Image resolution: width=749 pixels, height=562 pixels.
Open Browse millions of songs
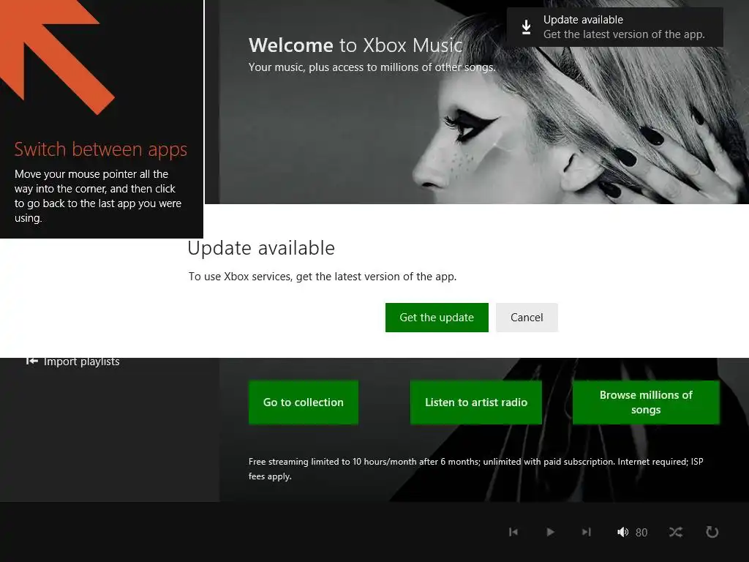point(646,402)
